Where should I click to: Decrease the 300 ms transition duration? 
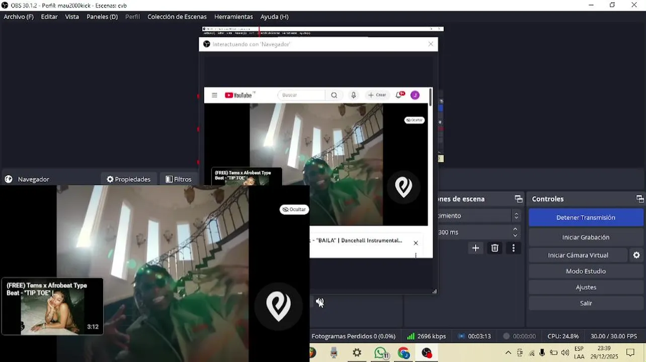tap(516, 235)
